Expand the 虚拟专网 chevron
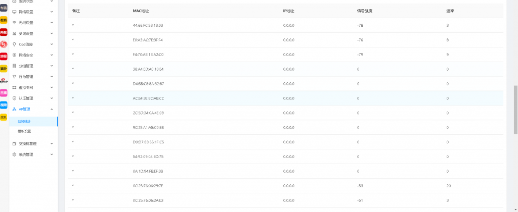 pyautogui.click(x=52, y=87)
